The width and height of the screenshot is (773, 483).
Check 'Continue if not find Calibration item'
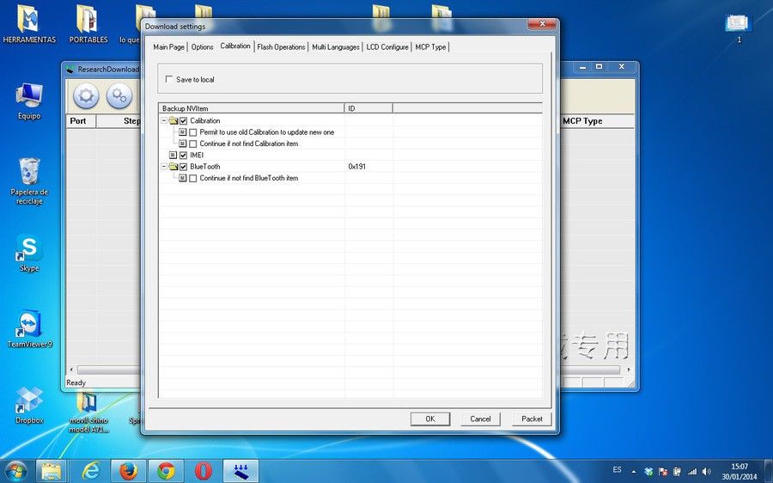tap(192, 144)
